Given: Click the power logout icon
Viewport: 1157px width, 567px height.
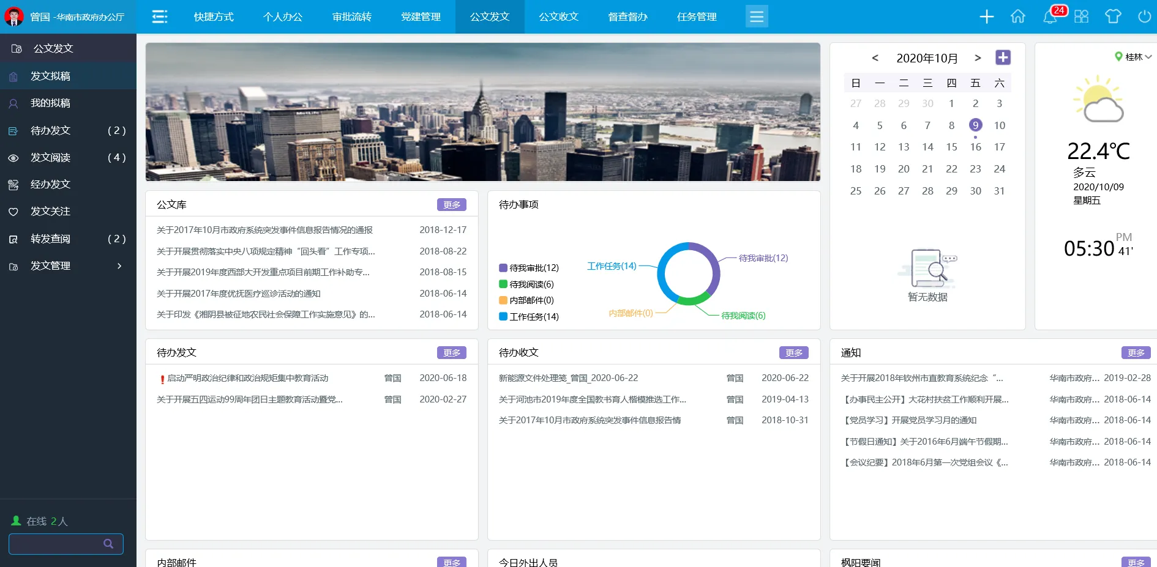Looking at the screenshot, I should [x=1144, y=17].
